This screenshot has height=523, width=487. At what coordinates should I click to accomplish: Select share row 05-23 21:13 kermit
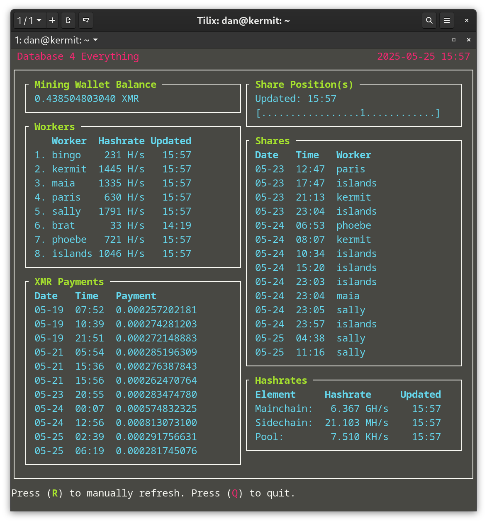pos(313,197)
